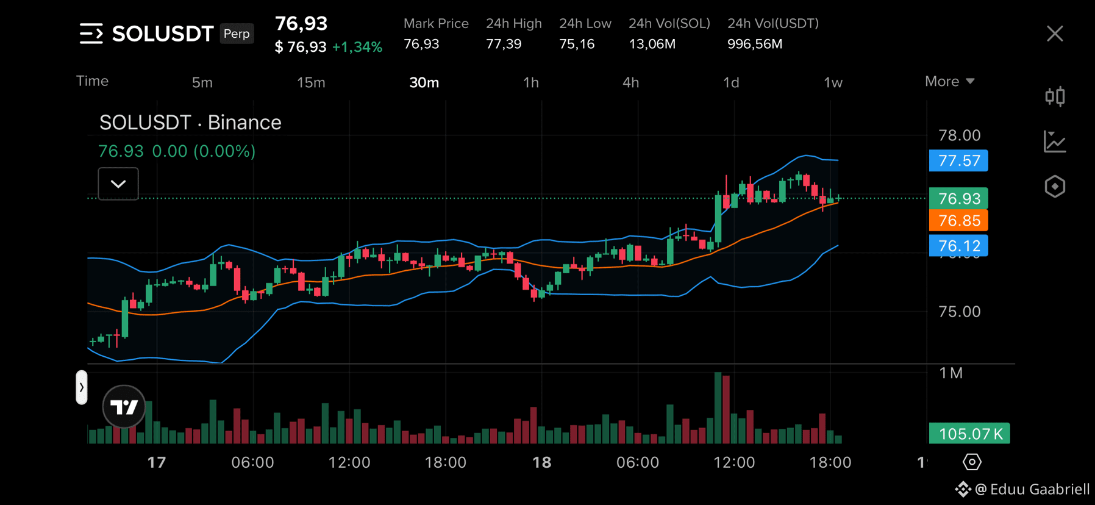1095x505 pixels.
Task: Click the 76.93 0.00 (0.00%) legend text
Action: 177,151
